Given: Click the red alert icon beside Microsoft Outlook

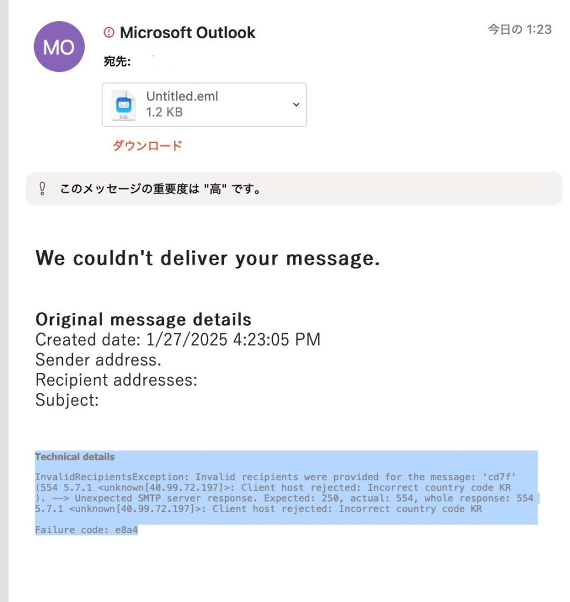Looking at the screenshot, I should pos(109,32).
